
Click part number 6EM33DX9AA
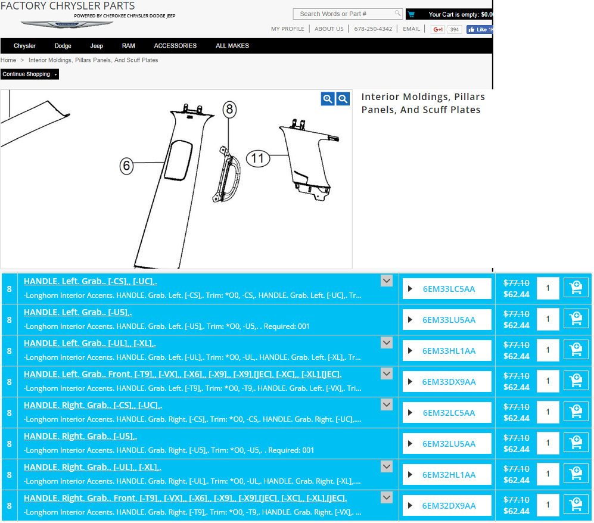point(449,382)
